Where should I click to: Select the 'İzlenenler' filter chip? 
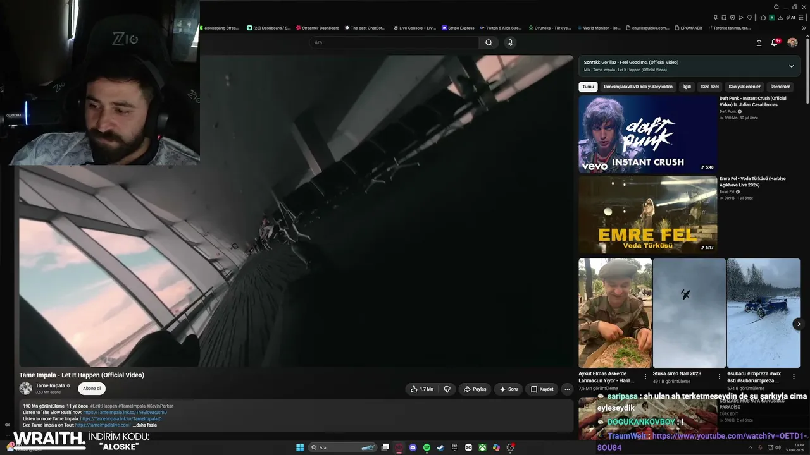point(780,87)
